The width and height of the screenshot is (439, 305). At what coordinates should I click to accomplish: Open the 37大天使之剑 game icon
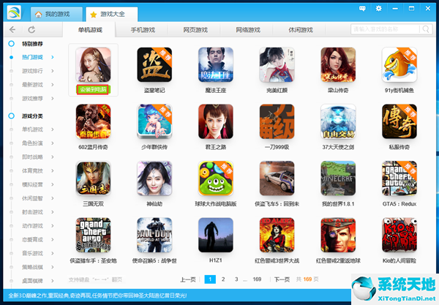[x=338, y=121]
